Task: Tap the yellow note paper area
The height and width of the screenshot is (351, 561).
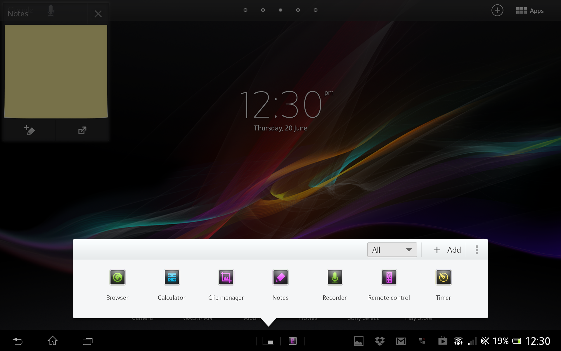Action: [x=56, y=71]
